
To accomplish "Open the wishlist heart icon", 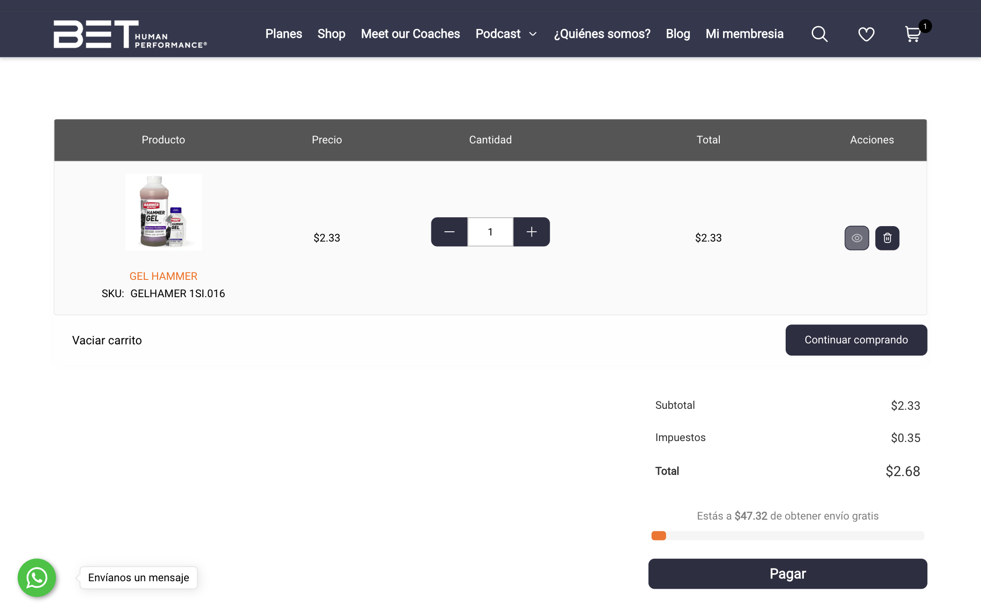I will coord(866,34).
